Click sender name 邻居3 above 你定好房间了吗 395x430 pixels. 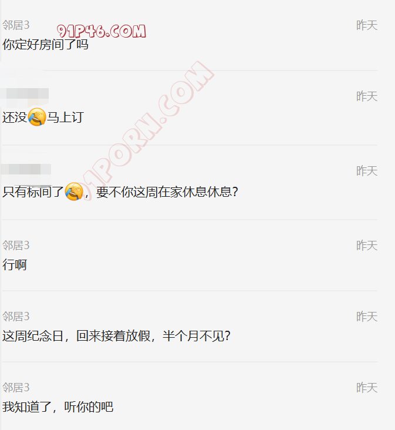[16, 25]
